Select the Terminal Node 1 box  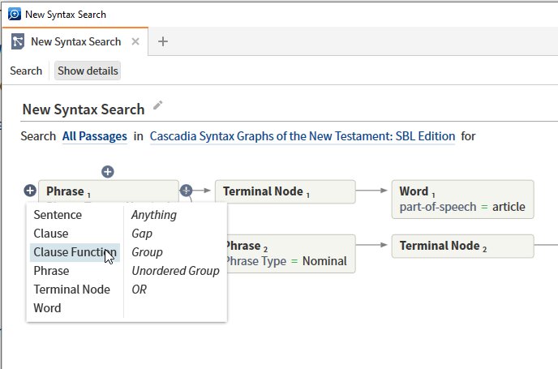click(x=285, y=191)
